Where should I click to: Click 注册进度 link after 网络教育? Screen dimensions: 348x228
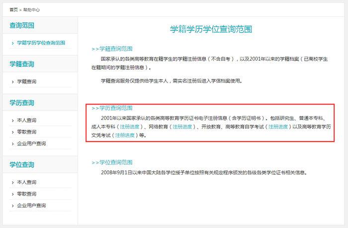point(182,126)
